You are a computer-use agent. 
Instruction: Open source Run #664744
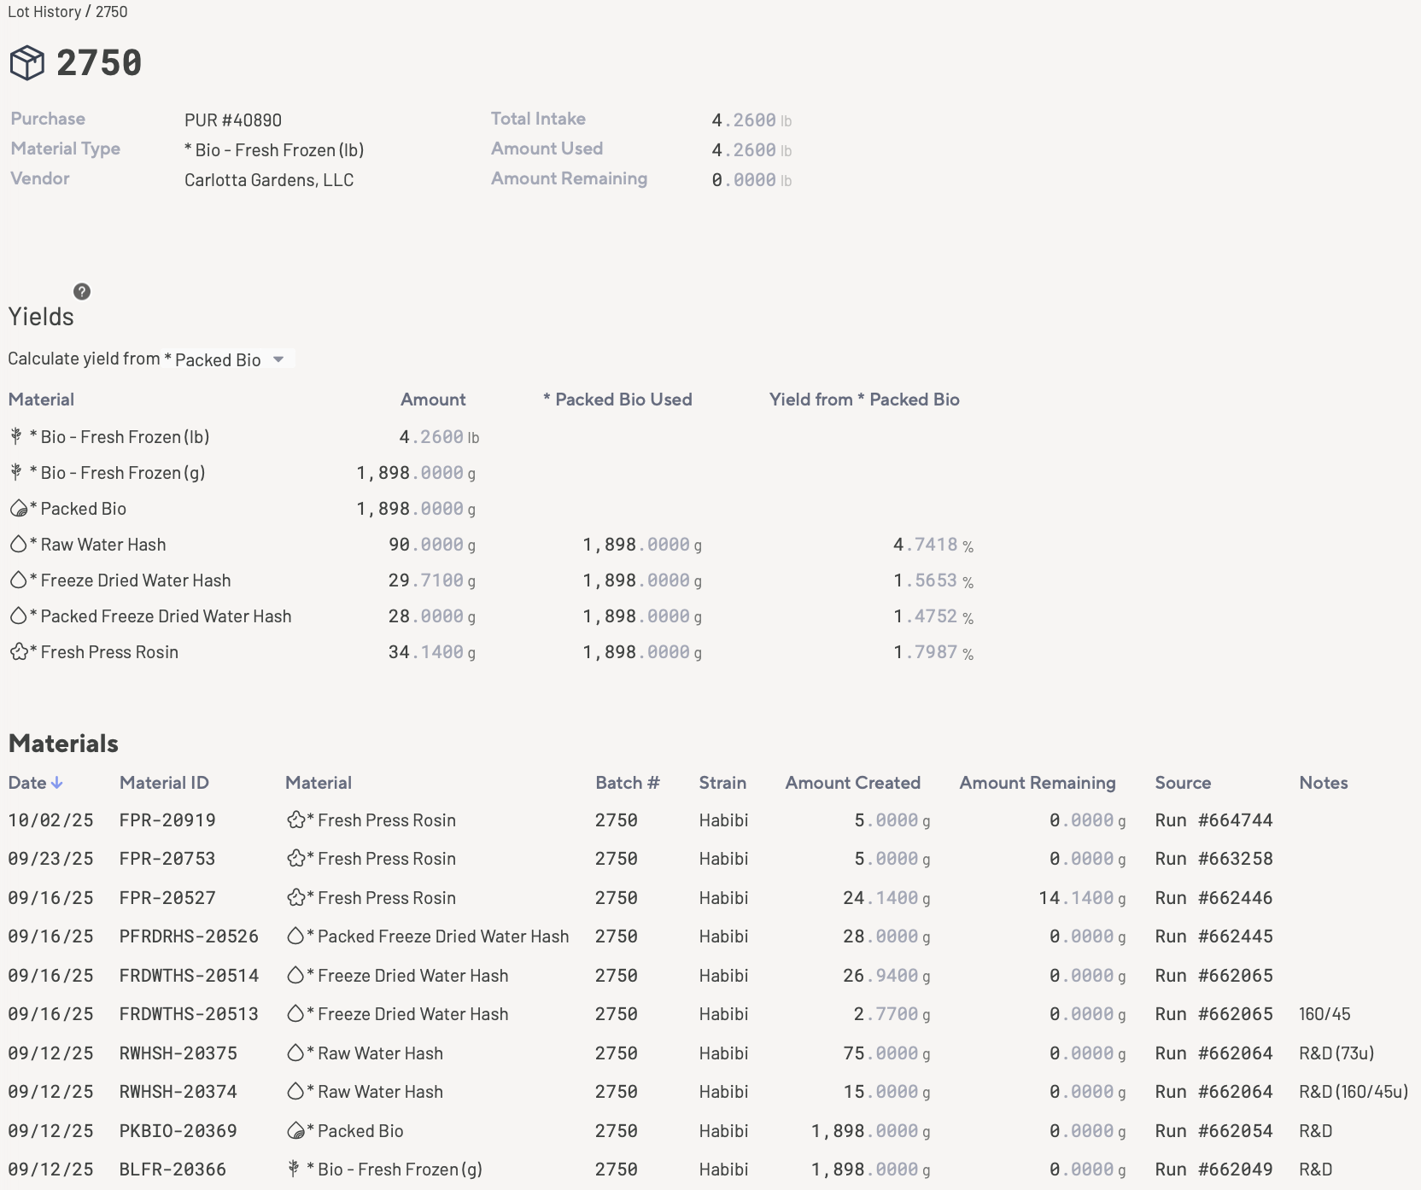[1213, 820]
